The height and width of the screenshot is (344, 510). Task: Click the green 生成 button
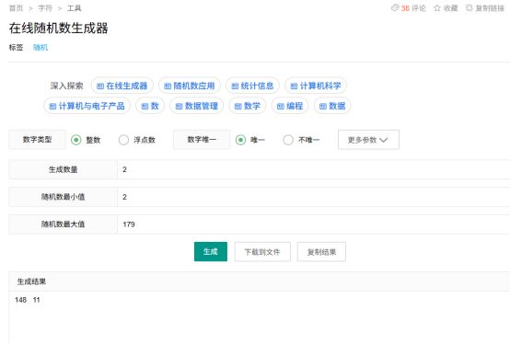tap(211, 251)
